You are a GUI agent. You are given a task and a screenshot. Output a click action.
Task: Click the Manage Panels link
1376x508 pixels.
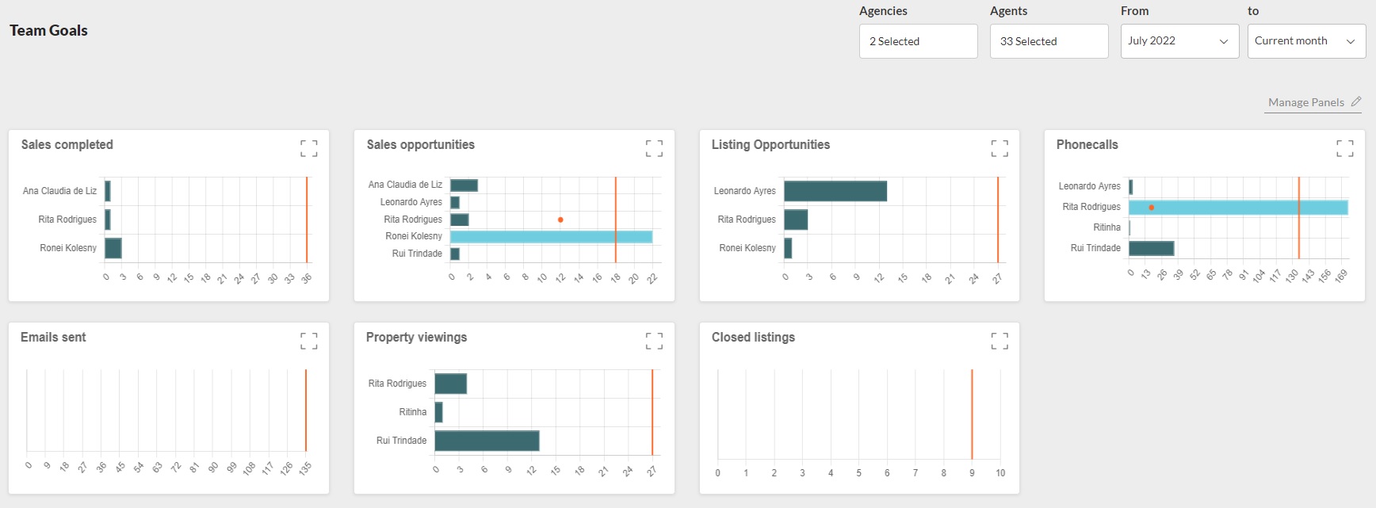(1305, 102)
